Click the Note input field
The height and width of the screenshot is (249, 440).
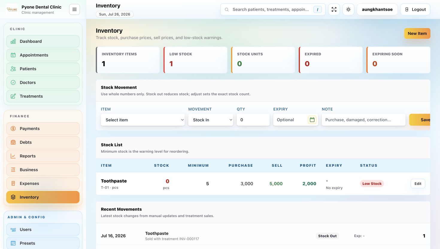click(x=364, y=120)
